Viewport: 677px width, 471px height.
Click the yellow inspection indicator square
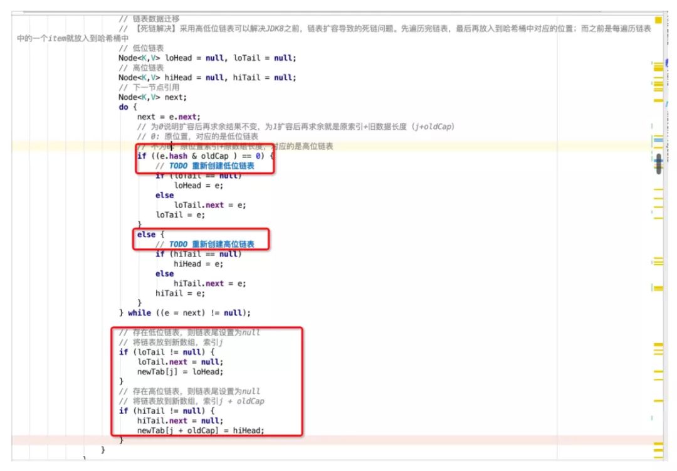coord(658,20)
